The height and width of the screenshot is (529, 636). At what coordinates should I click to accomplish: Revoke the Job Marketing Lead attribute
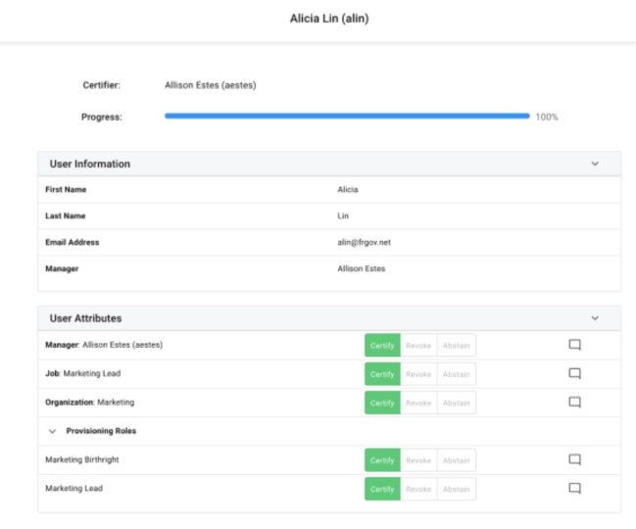click(x=418, y=373)
